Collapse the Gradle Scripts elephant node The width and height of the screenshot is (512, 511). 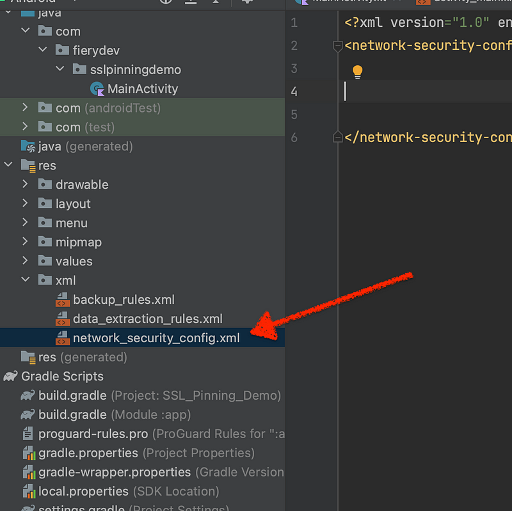point(11,376)
